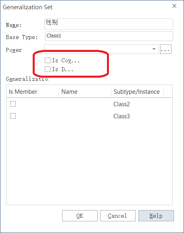The width and height of the screenshot is (184, 233).
Task: Click the Cancel button
Action: (118, 216)
